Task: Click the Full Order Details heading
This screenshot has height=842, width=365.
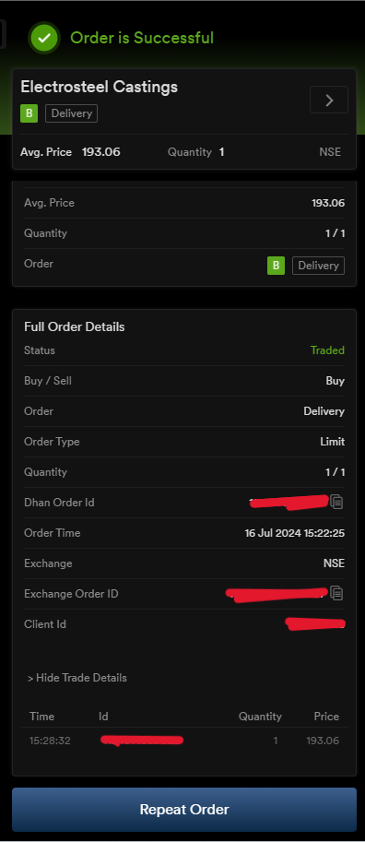Action: 75,326
